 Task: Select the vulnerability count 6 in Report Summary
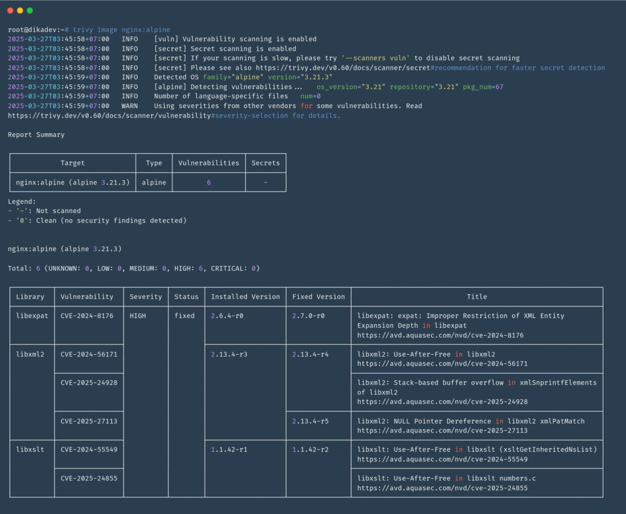[208, 182]
